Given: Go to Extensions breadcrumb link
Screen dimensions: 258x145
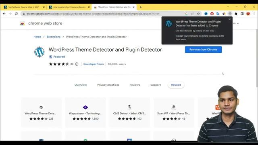Looking at the screenshot, I should 54,37.
